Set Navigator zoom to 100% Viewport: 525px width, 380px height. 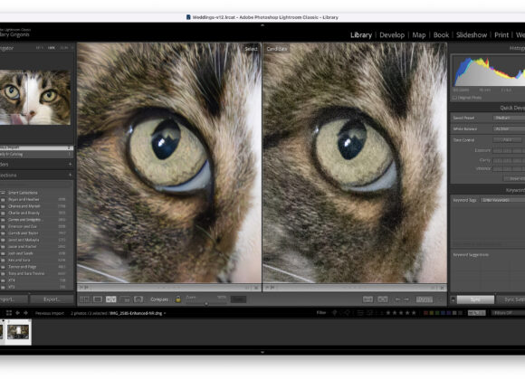point(52,48)
